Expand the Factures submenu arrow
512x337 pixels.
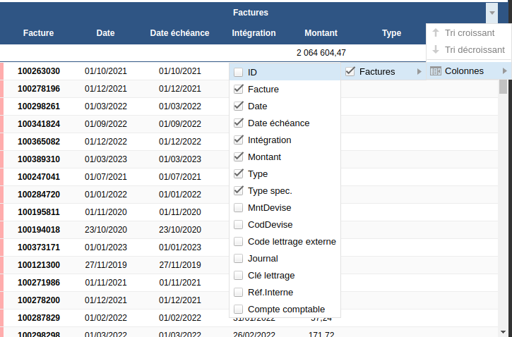pos(419,71)
